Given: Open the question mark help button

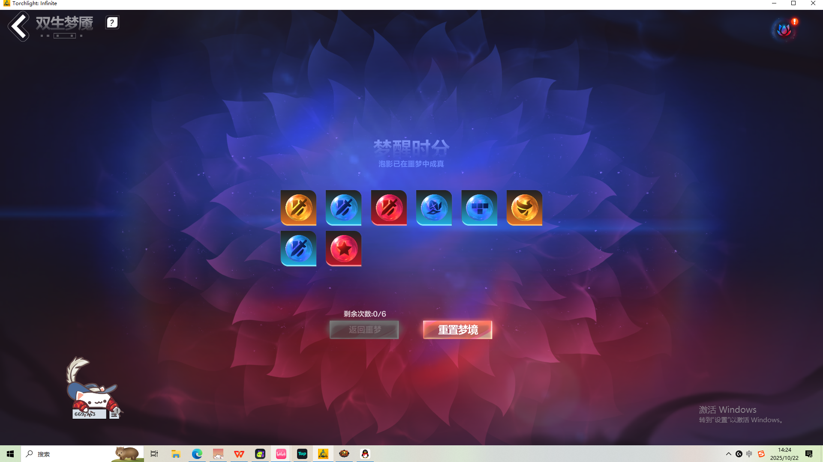Looking at the screenshot, I should (x=112, y=23).
